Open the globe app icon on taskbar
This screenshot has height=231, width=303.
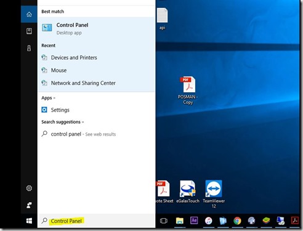(251, 221)
